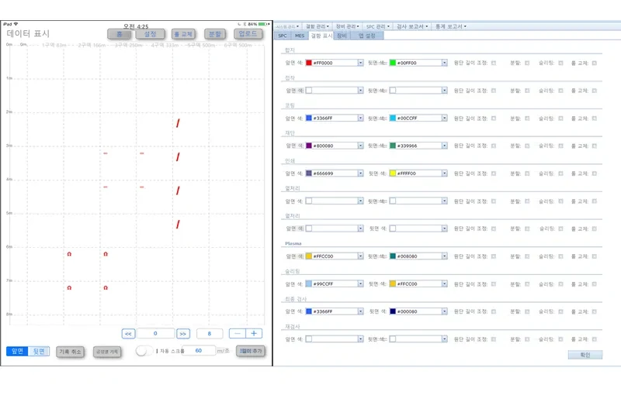Tap the 업로드 button
This screenshot has height=395, width=621.
[248, 34]
